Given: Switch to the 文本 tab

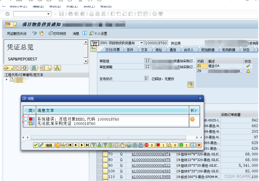Looking at the screenshot, I should (144, 50).
